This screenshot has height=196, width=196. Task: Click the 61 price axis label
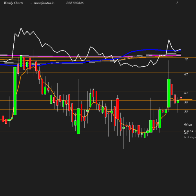coord(186,93)
